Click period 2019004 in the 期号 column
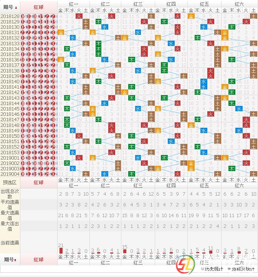This screenshot has width=258, height=277. [10, 174]
